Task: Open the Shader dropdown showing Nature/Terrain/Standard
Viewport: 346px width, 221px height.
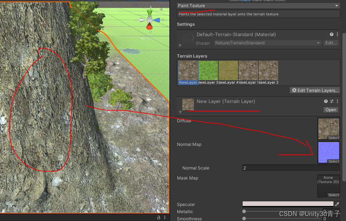Action: [267, 43]
